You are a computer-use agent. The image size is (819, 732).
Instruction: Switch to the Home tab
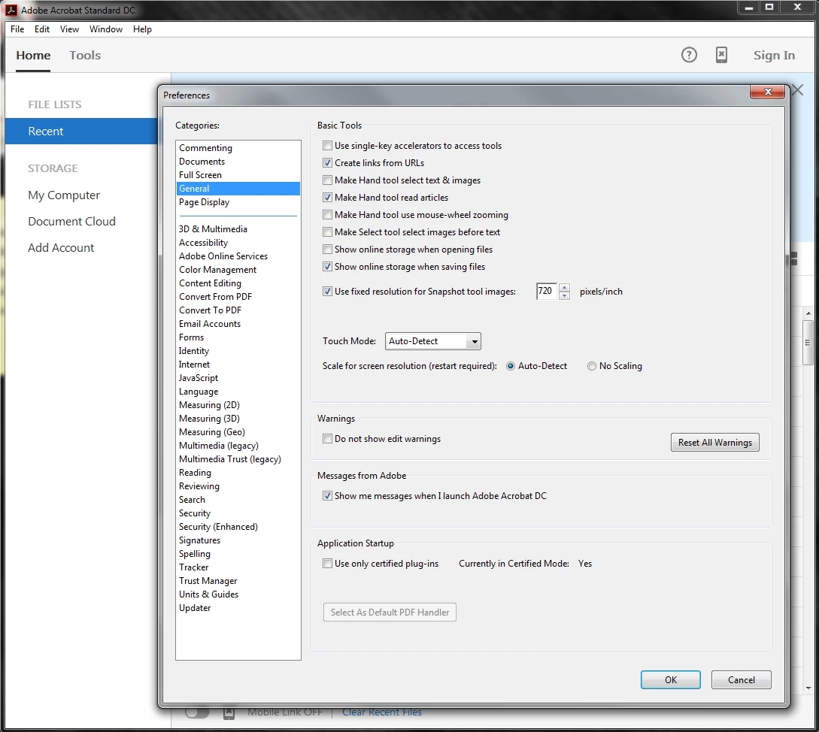click(33, 56)
